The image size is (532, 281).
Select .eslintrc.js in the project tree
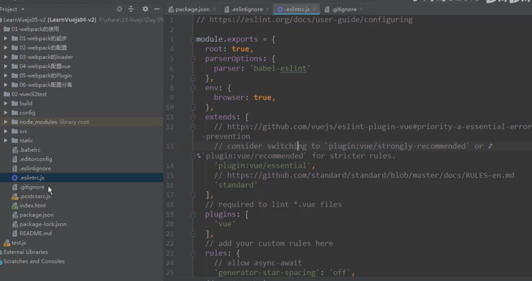pyautogui.click(x=32, y=178)
